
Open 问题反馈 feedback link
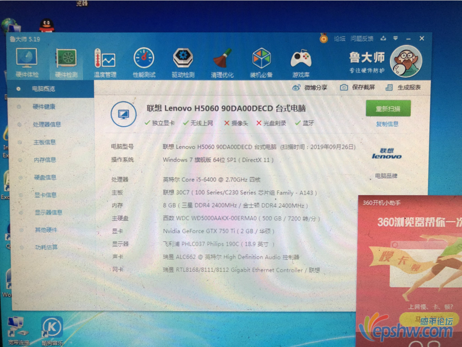(x=362, y=38)
